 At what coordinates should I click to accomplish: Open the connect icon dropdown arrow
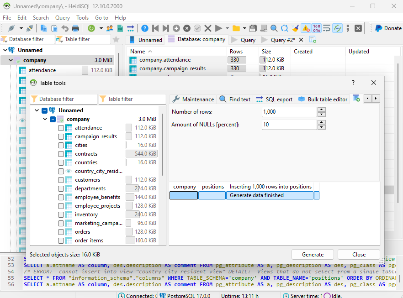point(21,28)
